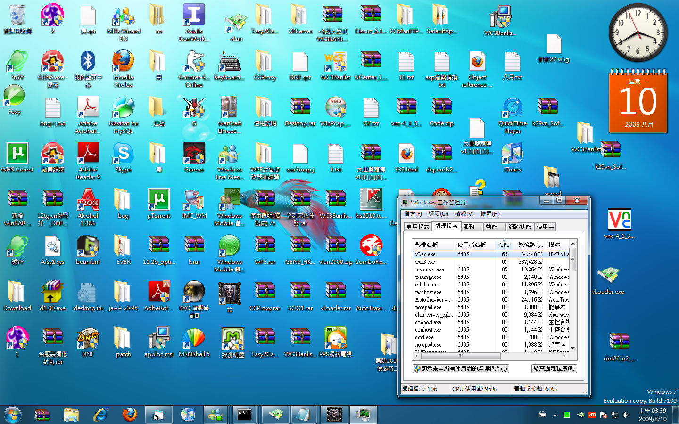This screenshot has height=424, width=679.
Task: Click the 結束處理程序(E) button
Action: [x=554, y=368]
